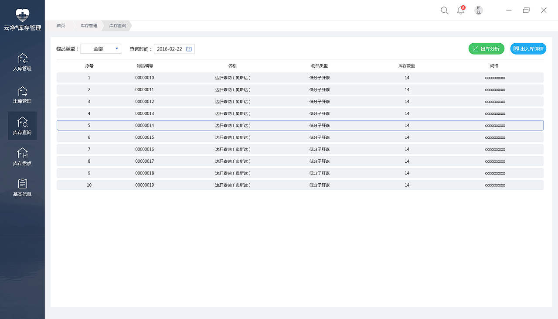The height and width of the screenshot is (319, 558).
Task: Click the 名称 column header
Action: (x=232, y=66)
